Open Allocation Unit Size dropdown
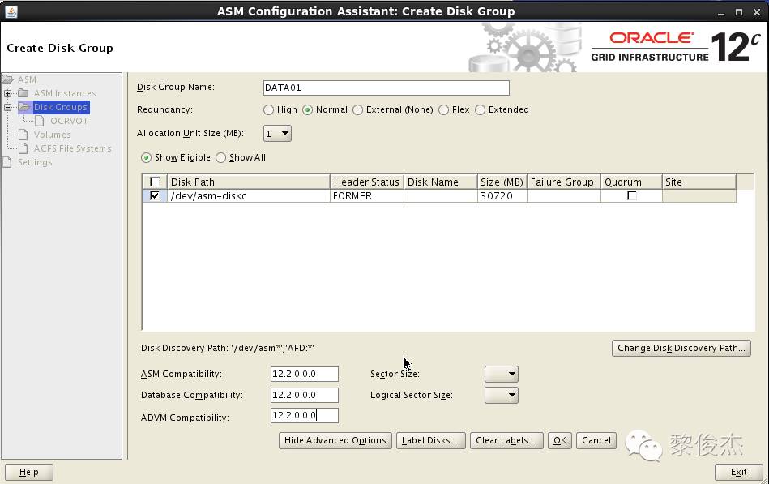This screenshot has width=769, height=484. pyautogui.click(x=278, y=133)
